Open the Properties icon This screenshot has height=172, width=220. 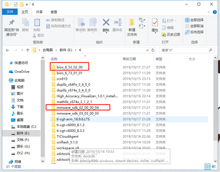tap(155, 23)
